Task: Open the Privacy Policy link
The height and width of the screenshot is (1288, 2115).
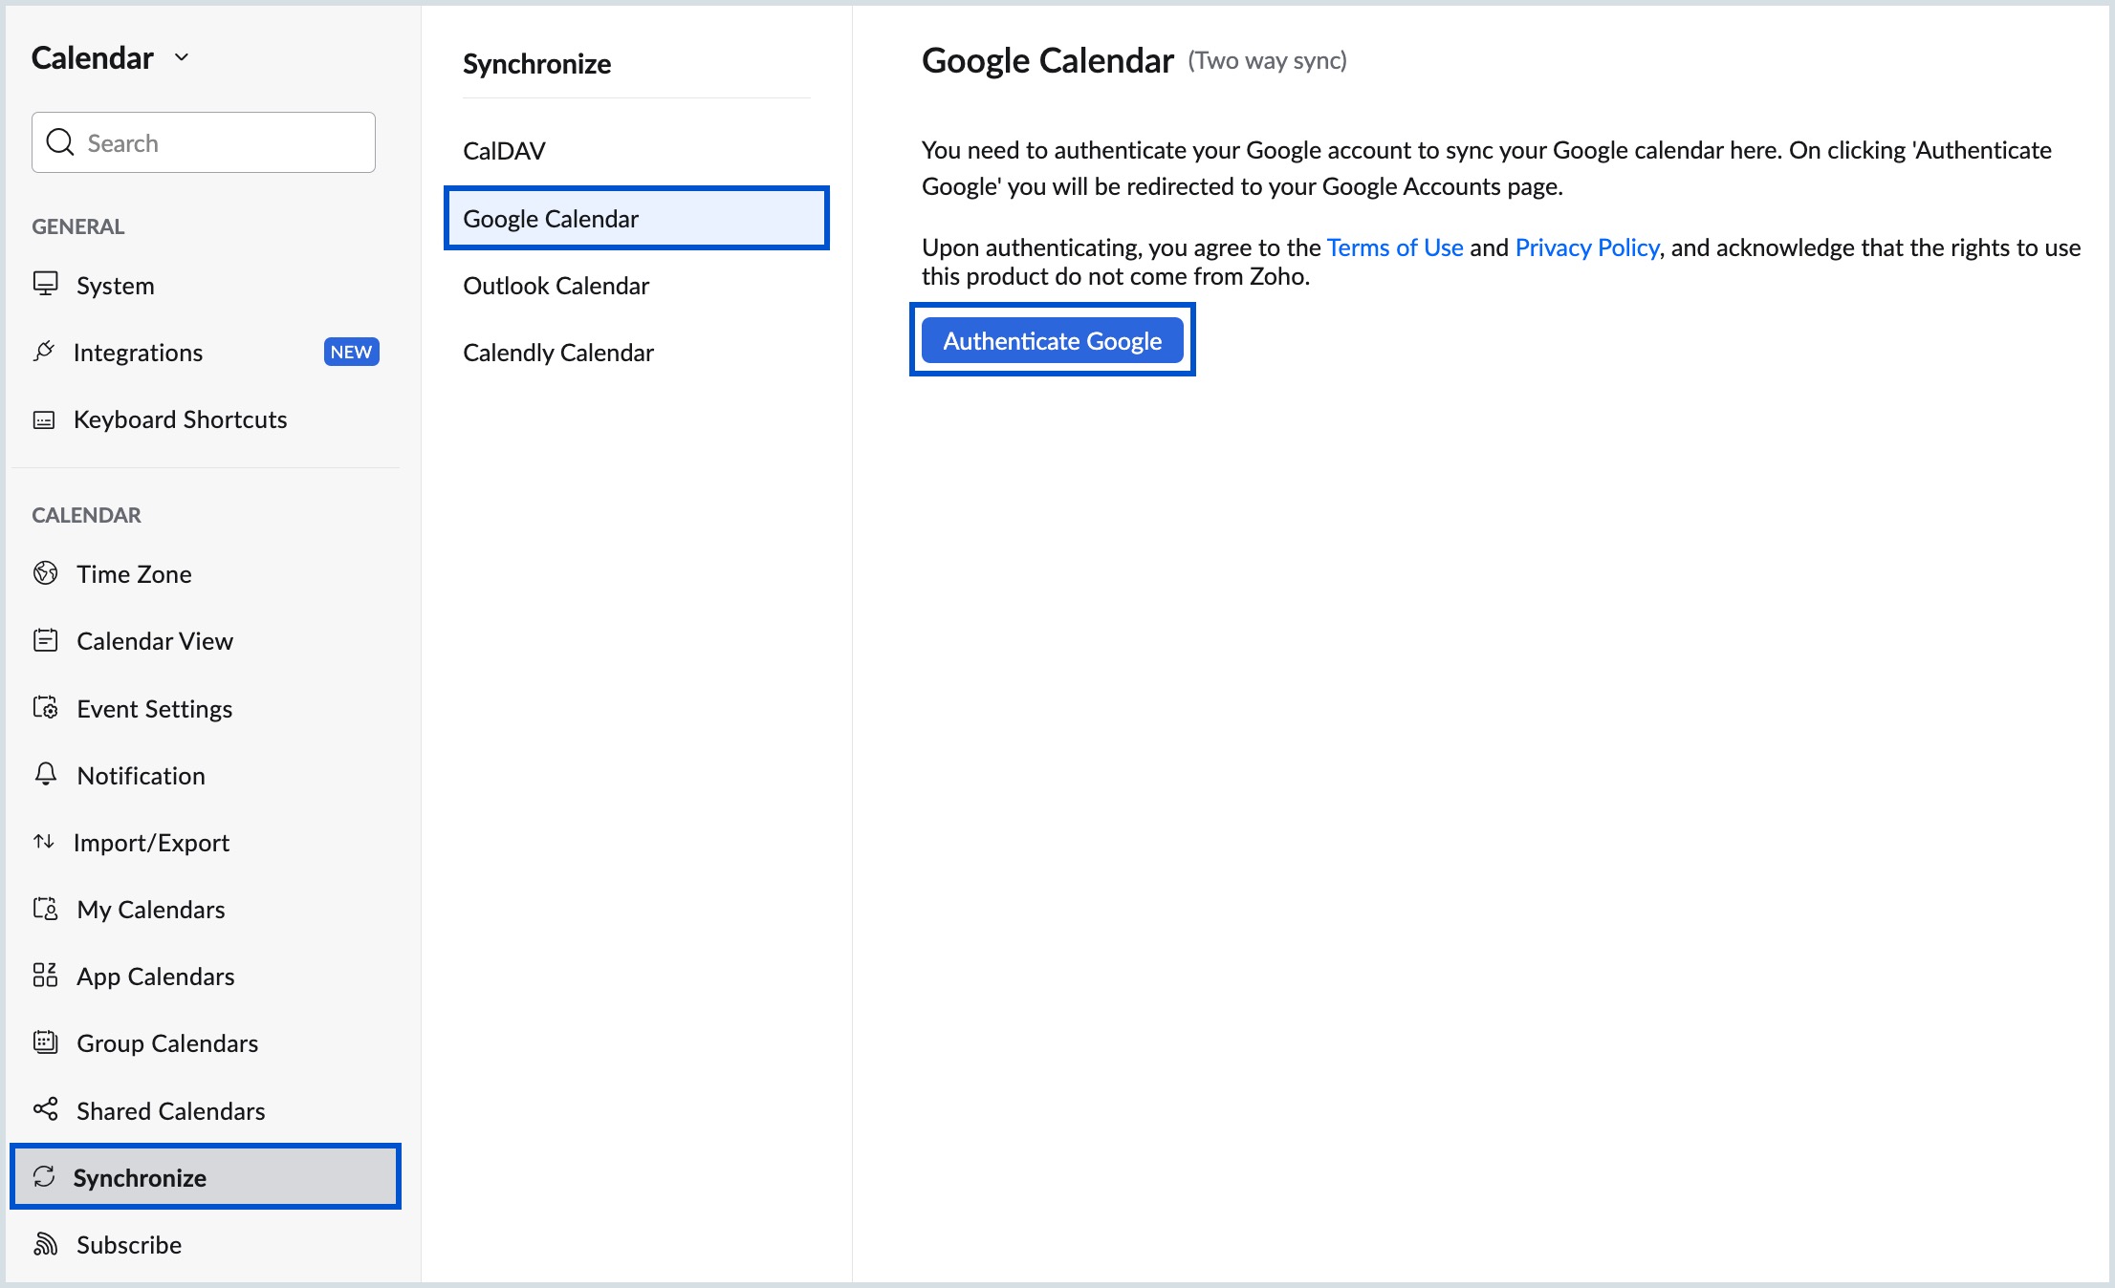Action: [x=1586, y=247]
